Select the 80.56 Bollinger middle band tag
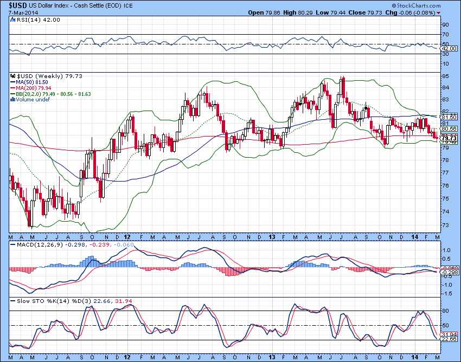The width and height of the screenshot is (461, 362). click(449, 128)
